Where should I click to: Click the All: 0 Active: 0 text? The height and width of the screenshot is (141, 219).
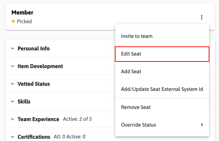coord(70,137)
